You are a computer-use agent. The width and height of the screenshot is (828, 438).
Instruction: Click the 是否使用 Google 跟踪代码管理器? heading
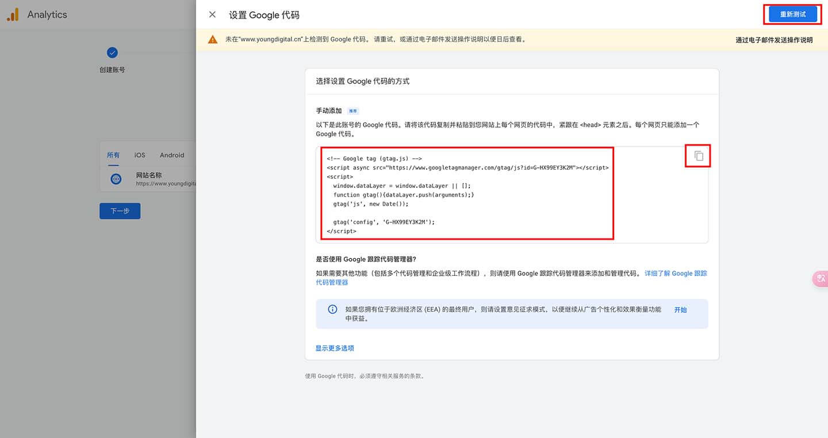pyautogui.click(x=366, y=259)
